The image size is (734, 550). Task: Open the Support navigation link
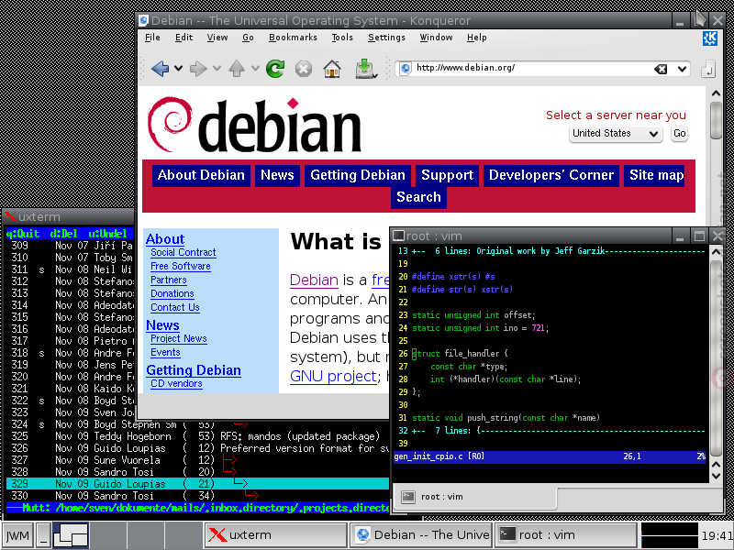click(447, 175)
